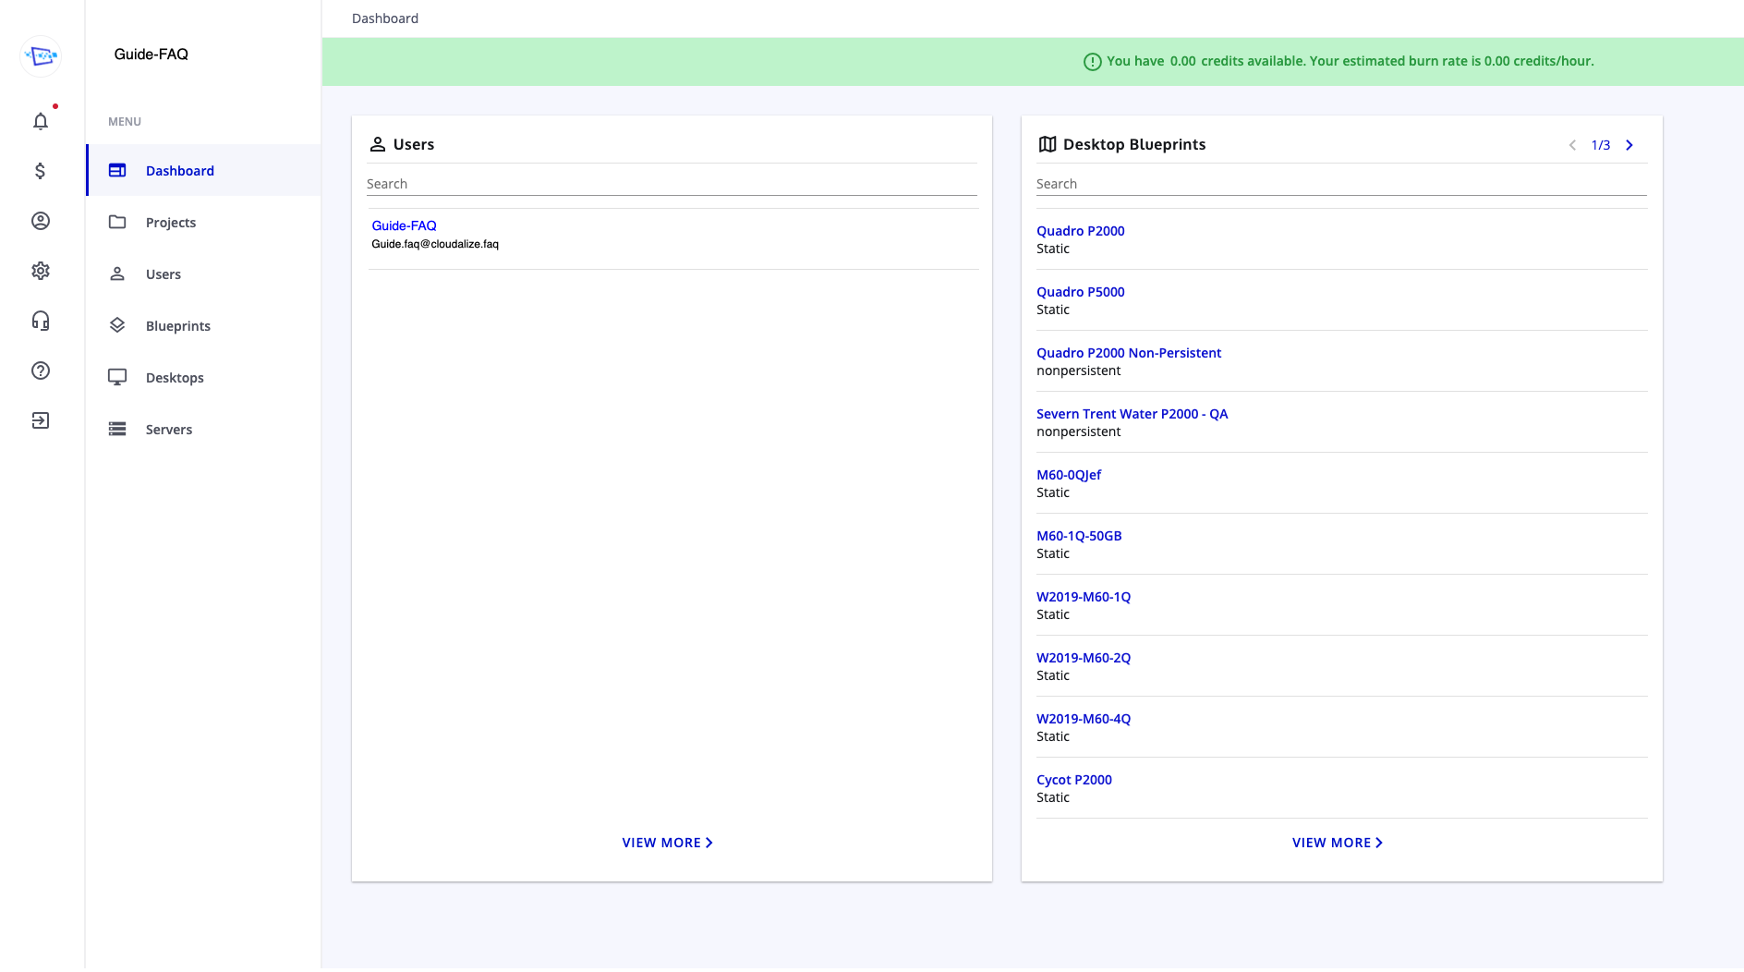1744x972 pixels.
Task: Click the Guide.faq@cloudalize.faq email text
Action: [x=435, y=244]
